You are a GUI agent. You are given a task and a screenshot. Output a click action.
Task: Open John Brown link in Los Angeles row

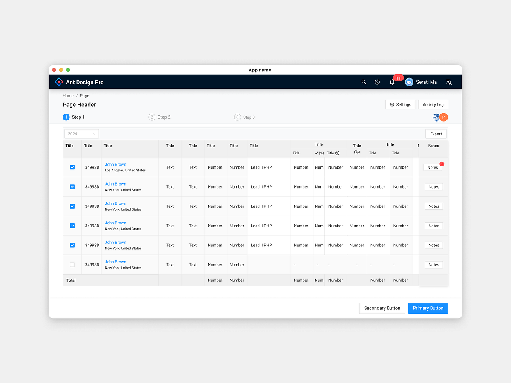pyautogui.click(x=115, y=164)
